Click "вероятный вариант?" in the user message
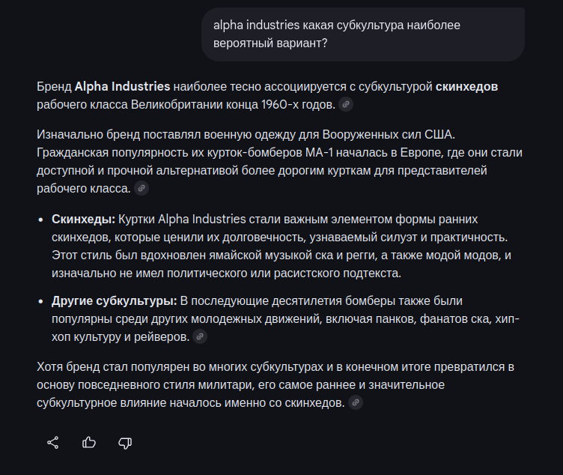The height and width of the screenshot is (475, 563). 270,43
